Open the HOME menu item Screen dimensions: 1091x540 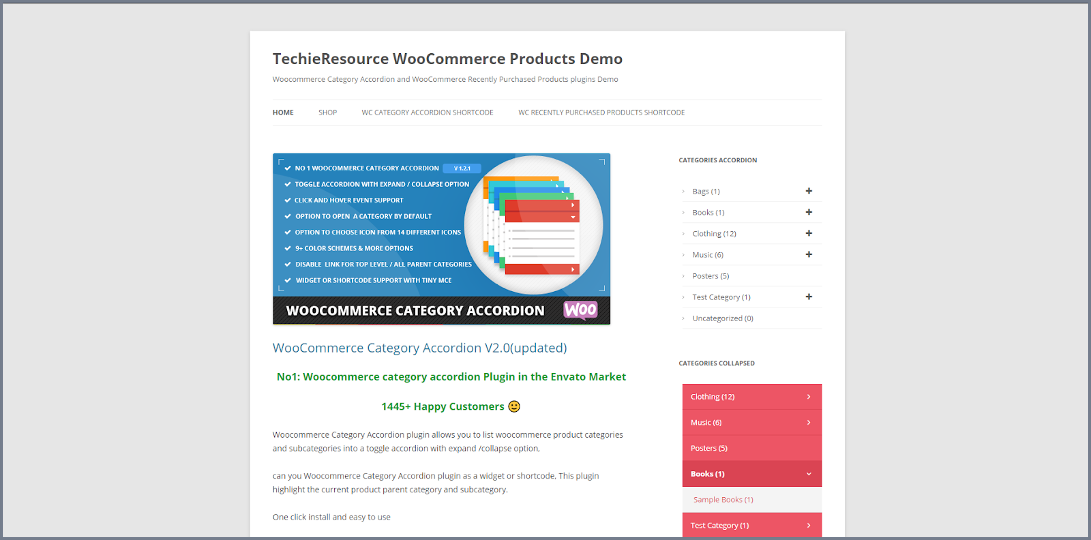(283, 112)
